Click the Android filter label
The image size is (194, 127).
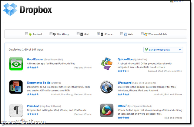pos(37,34)
